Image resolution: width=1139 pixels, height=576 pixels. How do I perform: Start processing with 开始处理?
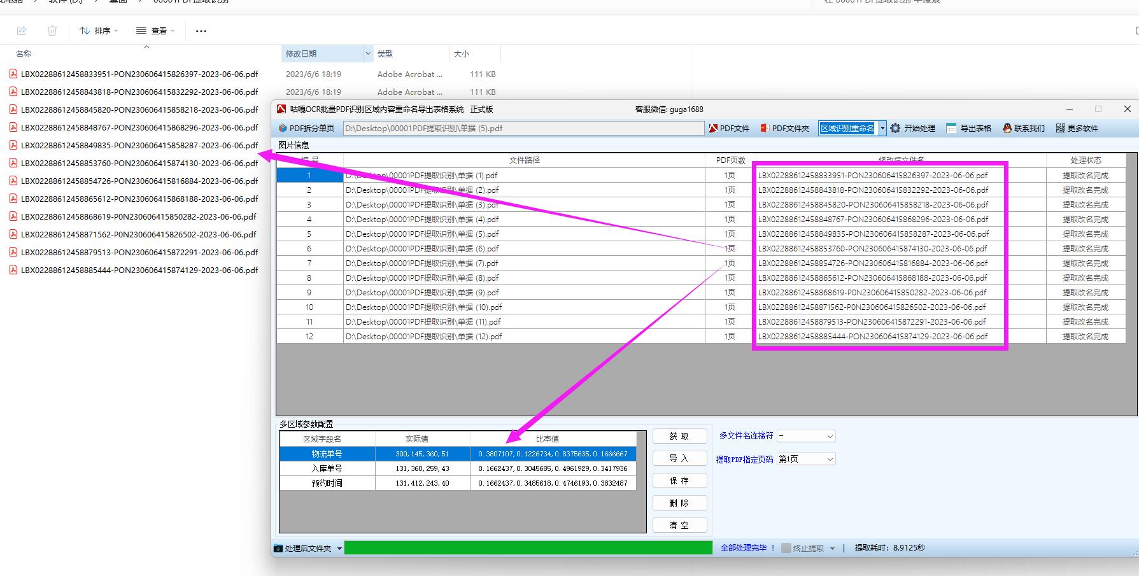tap(913, 128)
